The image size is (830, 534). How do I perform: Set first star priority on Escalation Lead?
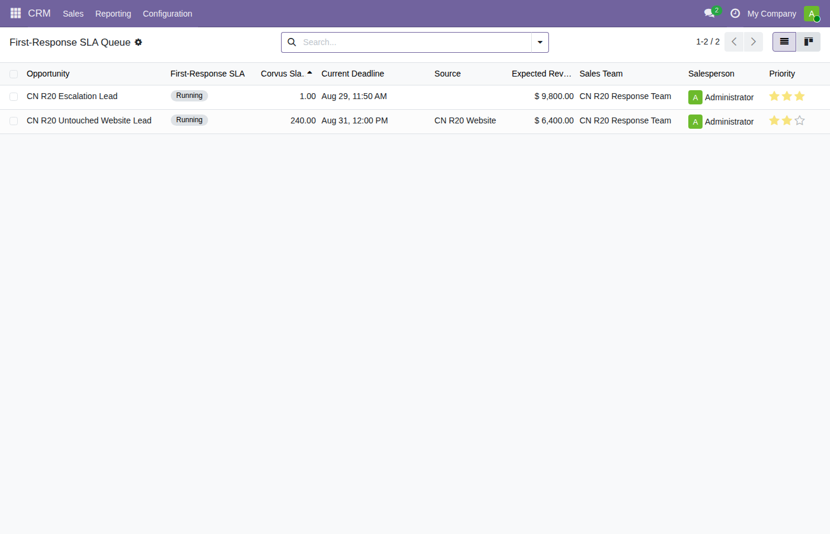click(774, 96)
